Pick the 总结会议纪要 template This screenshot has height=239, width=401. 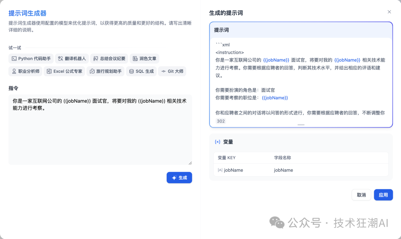click(109, 59)
